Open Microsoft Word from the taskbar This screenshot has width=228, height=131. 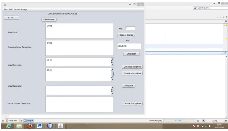40,126
